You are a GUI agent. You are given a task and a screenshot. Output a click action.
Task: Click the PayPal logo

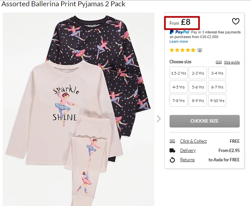coord(179,32)
